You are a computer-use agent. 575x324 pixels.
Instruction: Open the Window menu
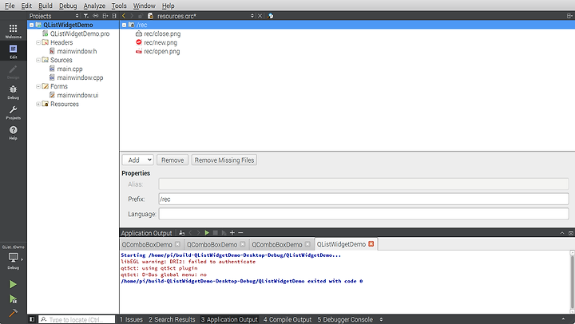pos(144,6)
